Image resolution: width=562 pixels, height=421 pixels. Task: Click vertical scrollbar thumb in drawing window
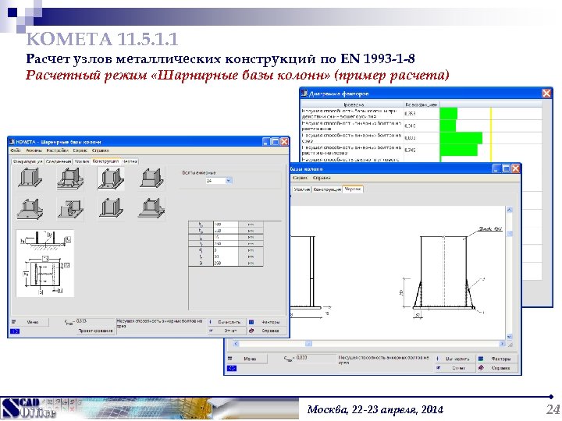pos(509,234)
